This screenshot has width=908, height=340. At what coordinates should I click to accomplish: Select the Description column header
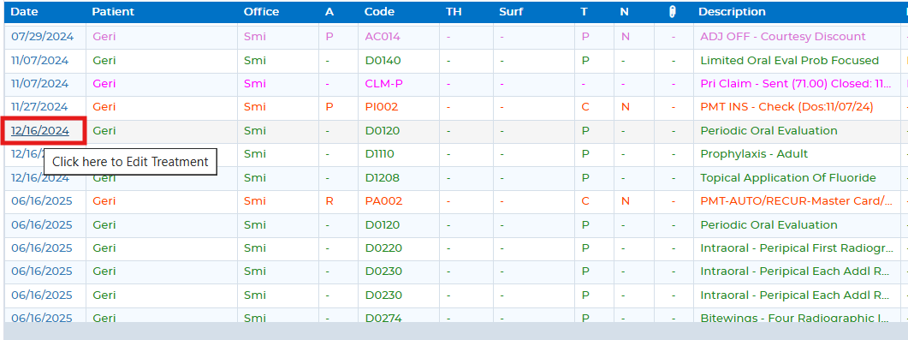[x=732, y=12]
